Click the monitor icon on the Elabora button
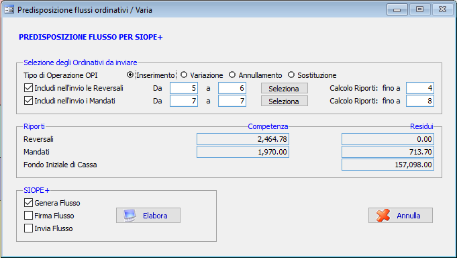This screenshot has width=457, height=258. [129, 216]
